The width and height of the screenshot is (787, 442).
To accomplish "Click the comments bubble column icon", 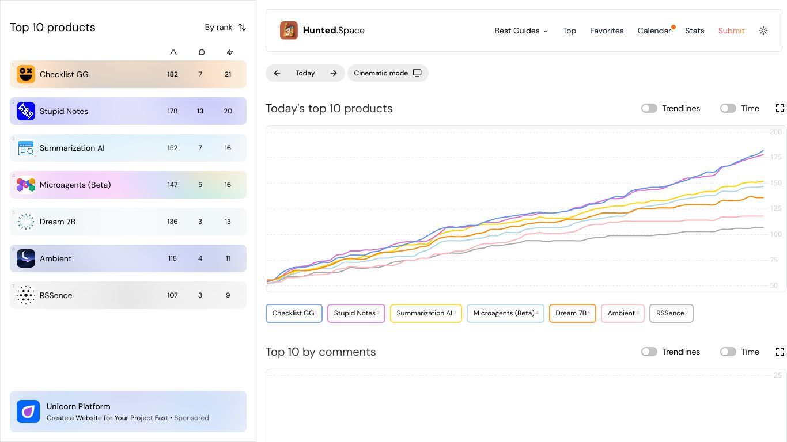I will pyautogui.click(x=201, y=52).
